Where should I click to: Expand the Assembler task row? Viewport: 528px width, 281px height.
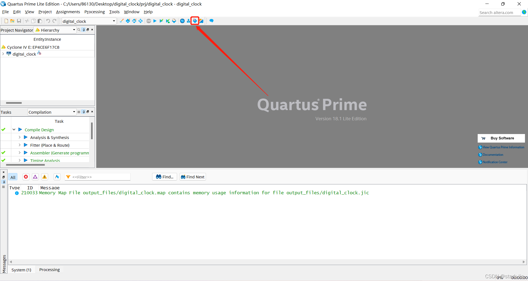[x=20, y=153]
